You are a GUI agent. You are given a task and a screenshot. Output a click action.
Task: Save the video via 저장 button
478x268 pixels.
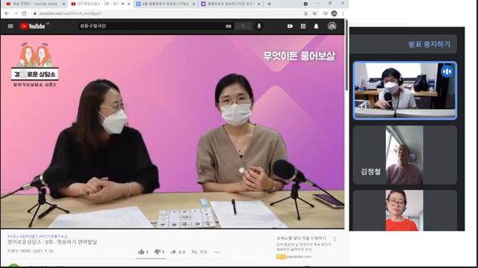pos(199,252)
